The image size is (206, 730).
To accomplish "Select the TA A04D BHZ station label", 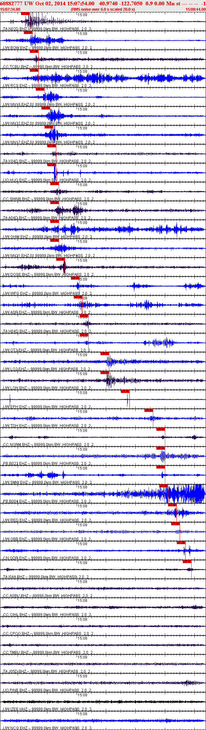I will pos(47,218).
